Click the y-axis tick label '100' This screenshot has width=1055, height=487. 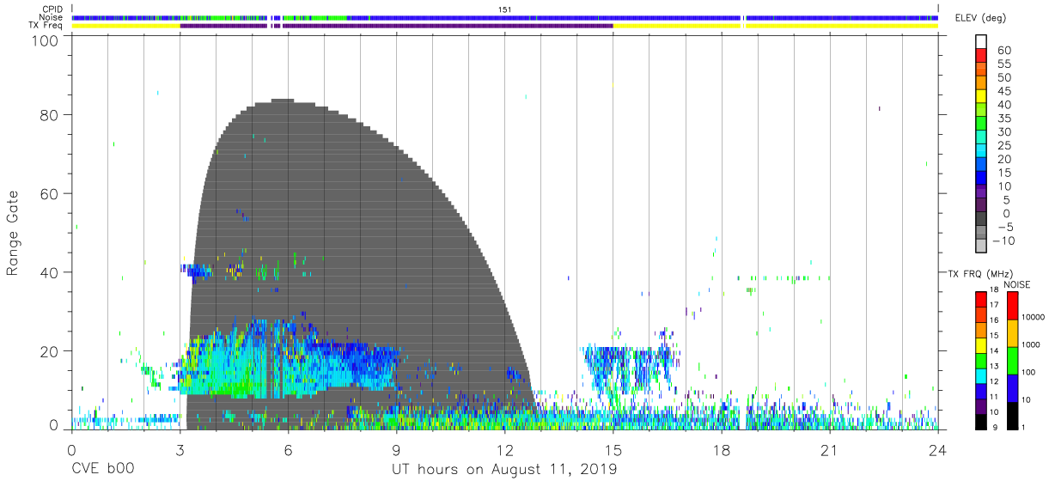tap(46, 40)
